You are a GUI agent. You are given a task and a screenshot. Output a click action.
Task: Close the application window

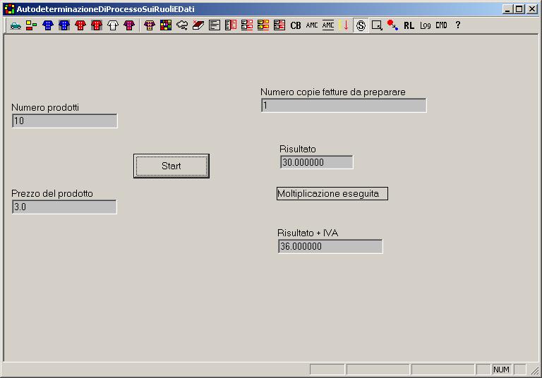point(532,9)
